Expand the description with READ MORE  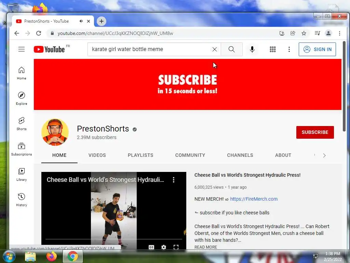[x=205, y=247]
